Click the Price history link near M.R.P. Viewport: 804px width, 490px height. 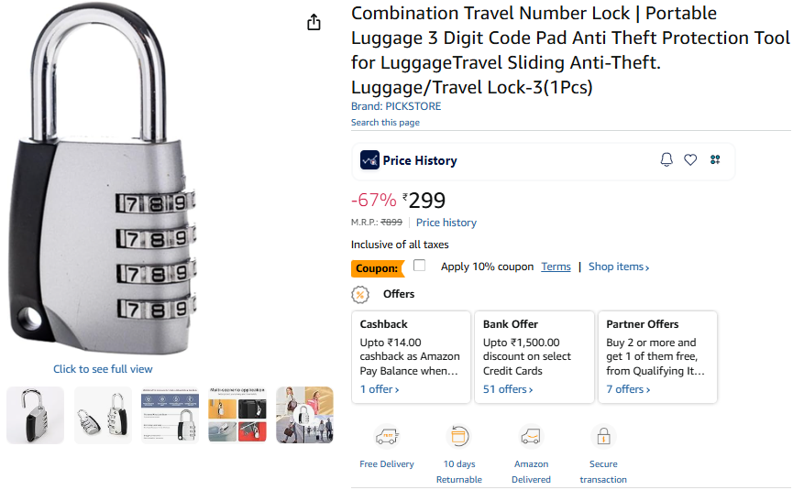(x=446, y=223)
